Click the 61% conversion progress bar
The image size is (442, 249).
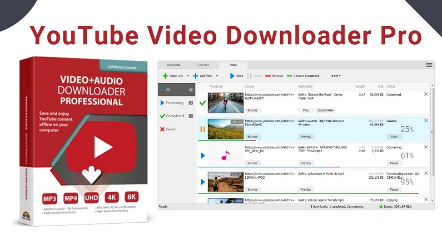point(268,167)
